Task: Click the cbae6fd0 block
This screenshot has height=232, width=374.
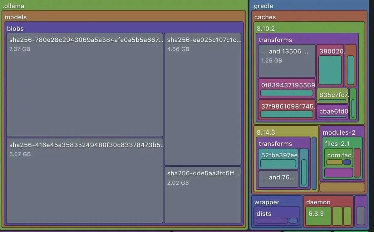Action: tap(332, 112)
